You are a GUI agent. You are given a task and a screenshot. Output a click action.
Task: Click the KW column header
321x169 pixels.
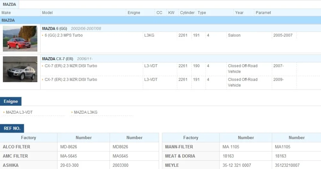tap(171, 13)
